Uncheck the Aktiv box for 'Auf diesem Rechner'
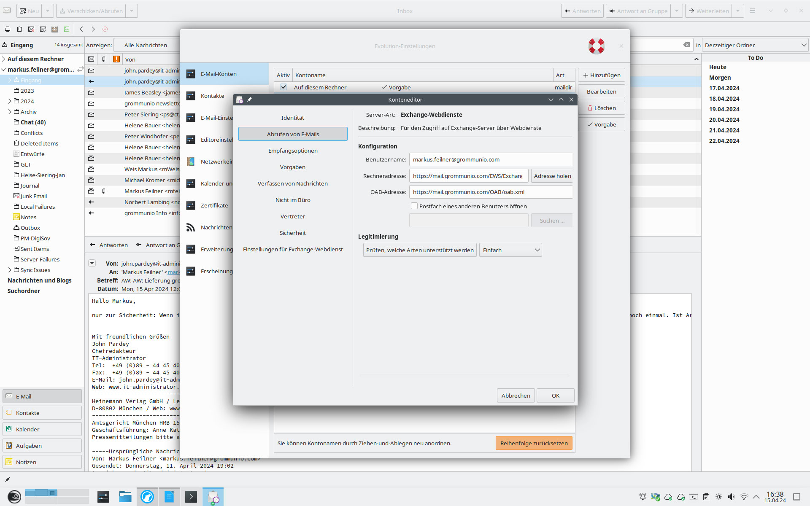This screenshot has width=810, height=506. click(283, 87)
